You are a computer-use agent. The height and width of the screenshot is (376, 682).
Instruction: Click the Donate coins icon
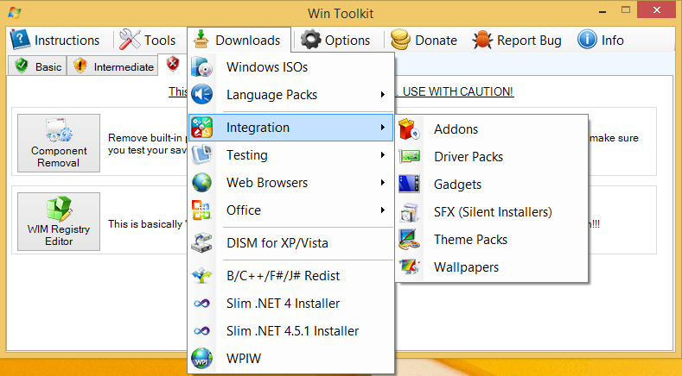[400, 40]
